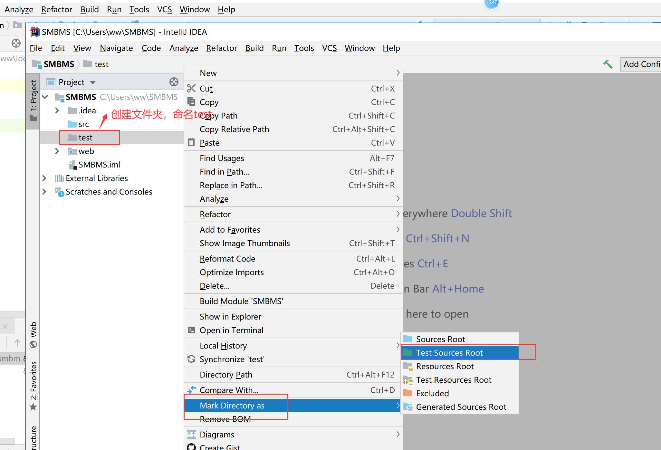Click the Cut scissors icon
The image size is (661, 450).
tap(191, 88)
